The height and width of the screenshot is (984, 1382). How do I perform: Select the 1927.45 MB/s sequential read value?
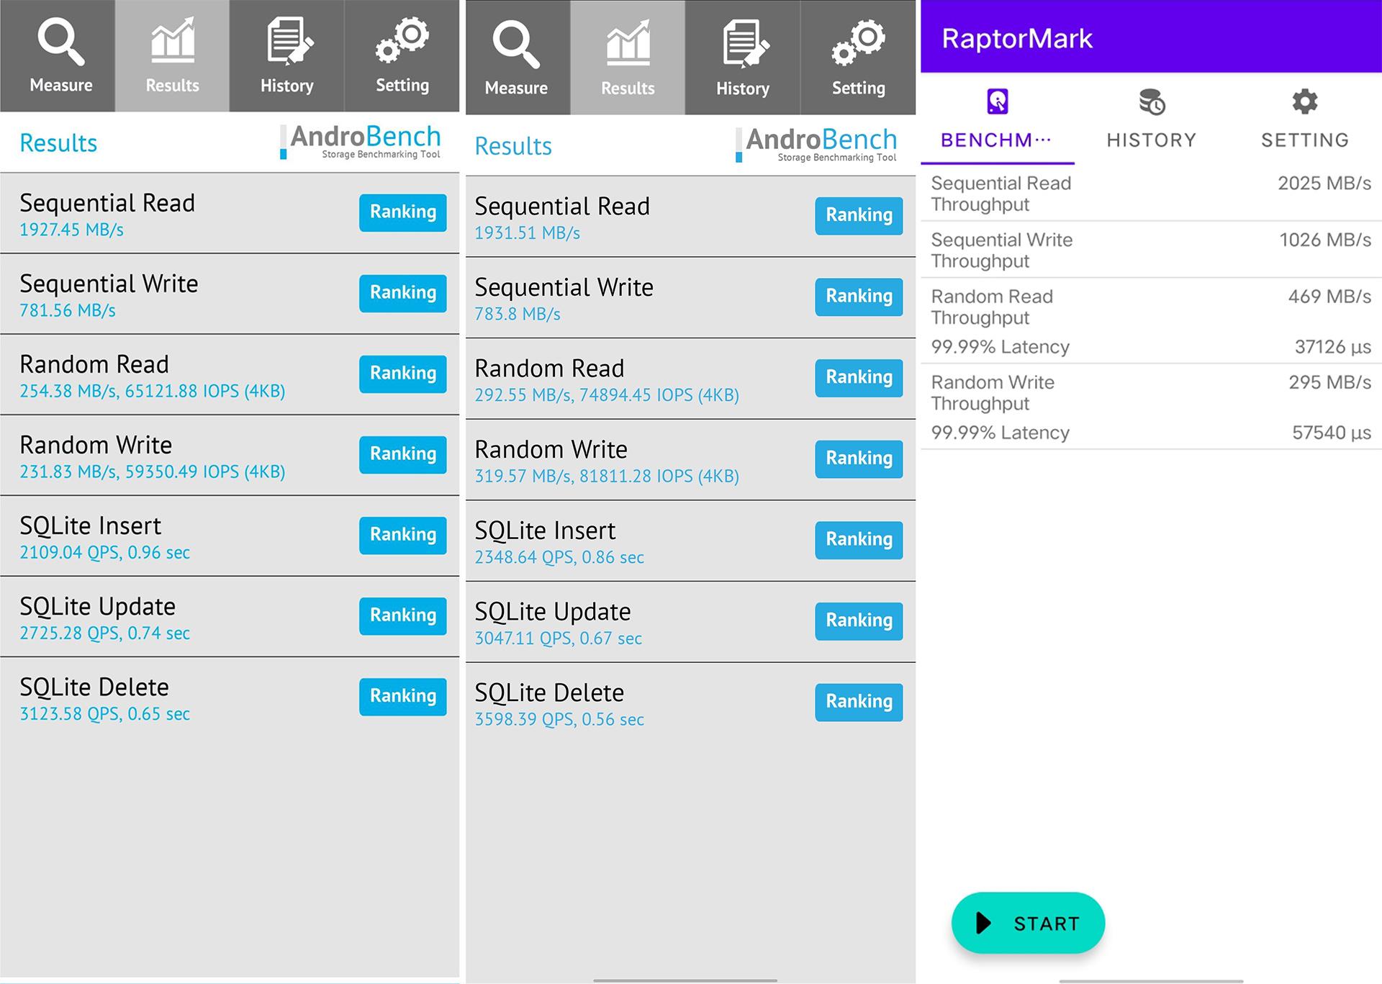[x=71, y=230]
